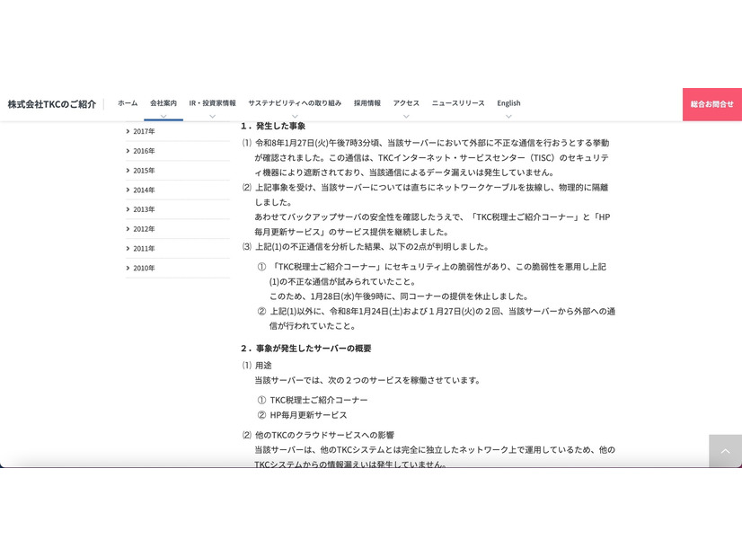The width and height of the screenshot is (742, 557).
Task: Expand the 2017年 archive entry
Action: click(144, 131)
